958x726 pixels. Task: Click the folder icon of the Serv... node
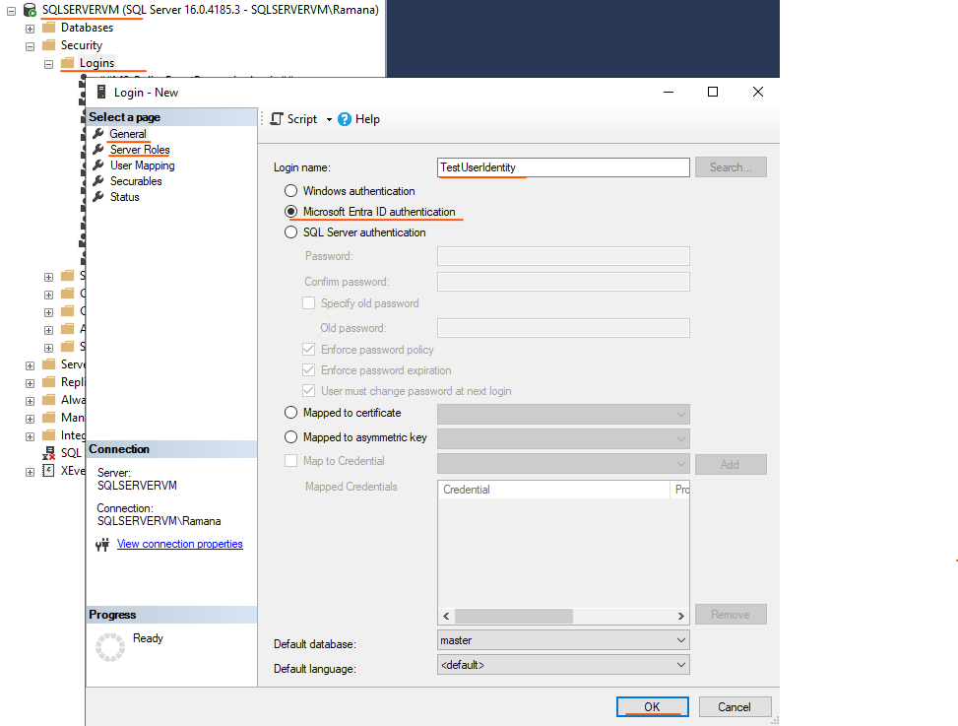[x=49, y=364]
